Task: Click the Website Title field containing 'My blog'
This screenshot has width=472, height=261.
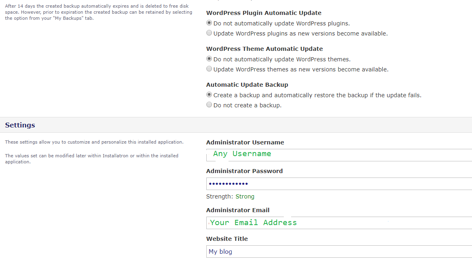Action: [339, 252]
